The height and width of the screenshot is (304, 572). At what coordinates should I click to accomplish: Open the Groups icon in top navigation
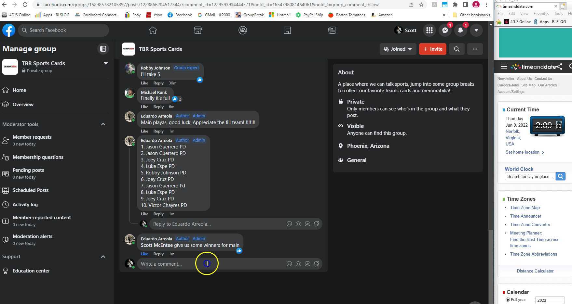242,30
